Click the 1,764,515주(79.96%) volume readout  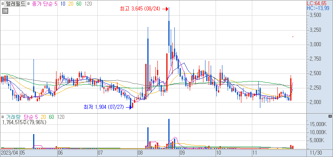24,122
